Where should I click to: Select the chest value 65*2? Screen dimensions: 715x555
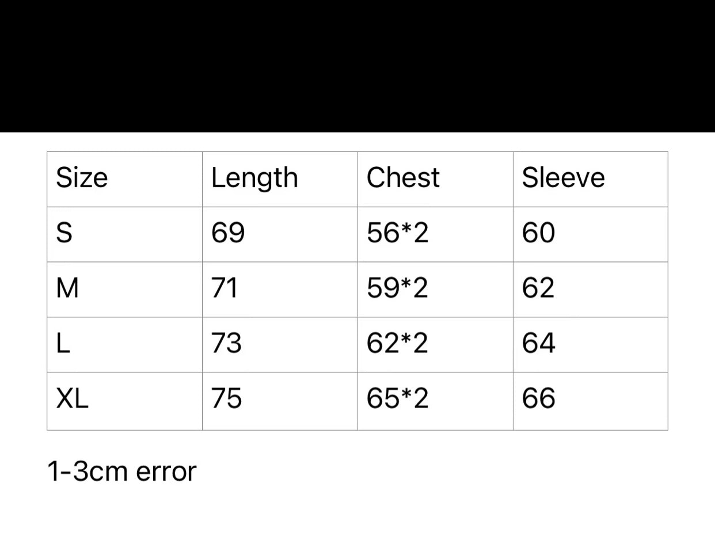click(397, 398)
